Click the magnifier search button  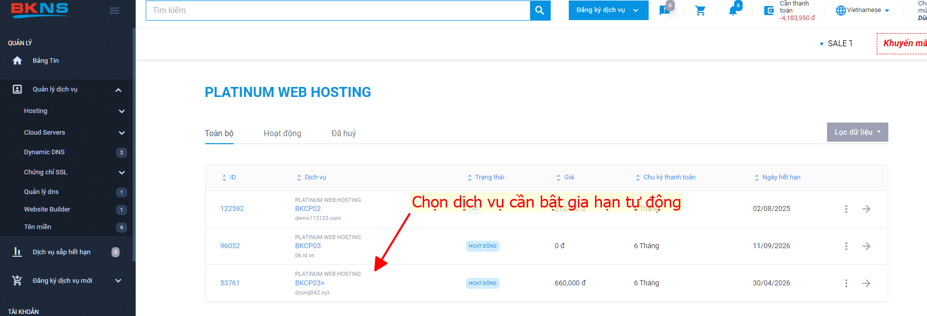coord(540,11)
